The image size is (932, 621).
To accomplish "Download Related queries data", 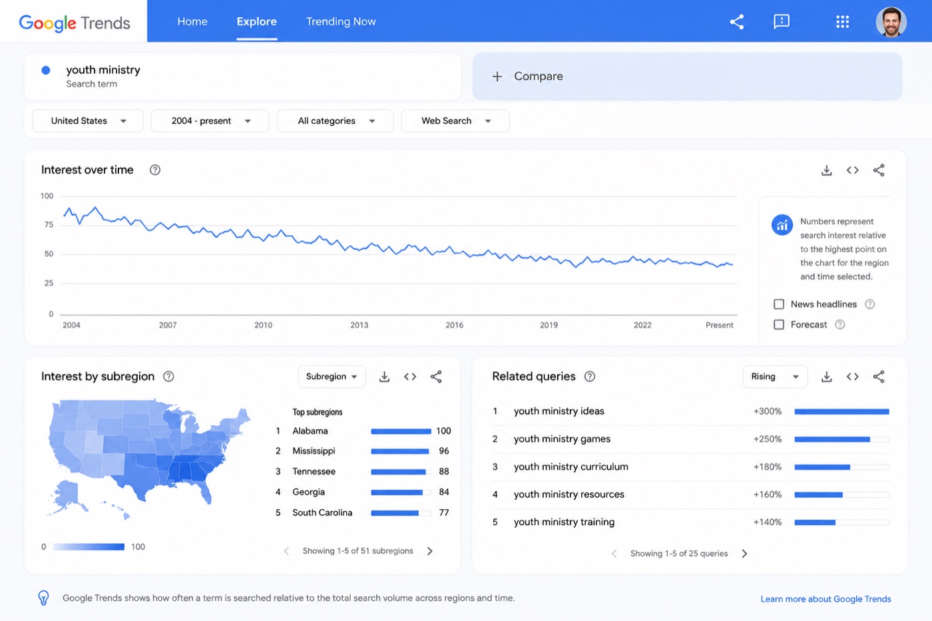I will 826,377.
